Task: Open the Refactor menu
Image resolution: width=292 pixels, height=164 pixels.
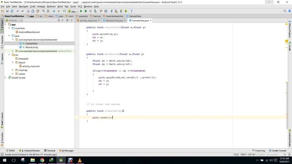Action: click(51, 6)
